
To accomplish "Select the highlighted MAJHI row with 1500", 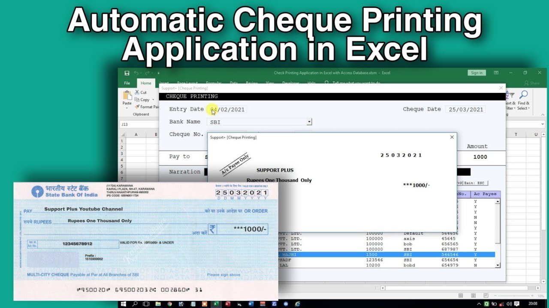I will (386, 255).
